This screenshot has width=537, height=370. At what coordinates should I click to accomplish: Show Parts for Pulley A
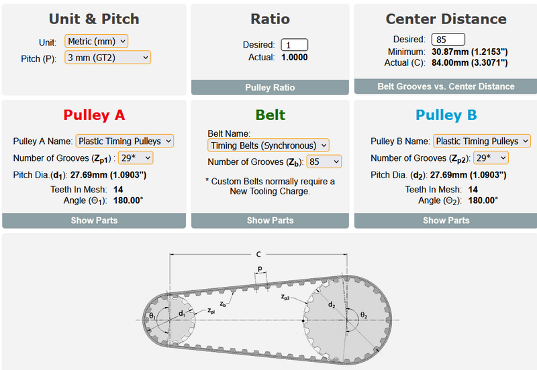[94, 221]
